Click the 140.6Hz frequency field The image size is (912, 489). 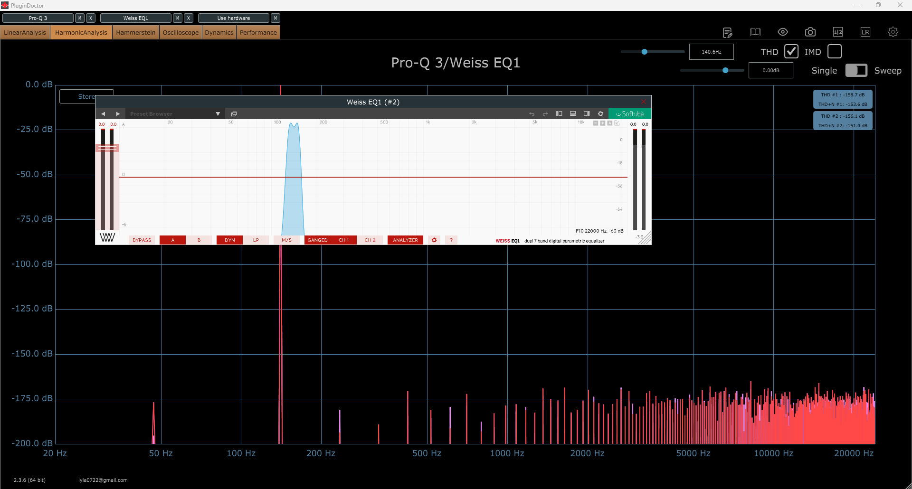click(712, 52)
